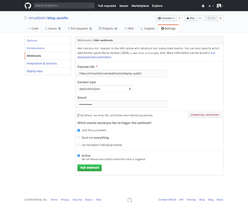Open the developer documentation link
This screenshot has height=213, width=248.
(94, 57)
